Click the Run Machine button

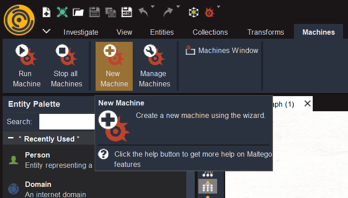[27, 66]
